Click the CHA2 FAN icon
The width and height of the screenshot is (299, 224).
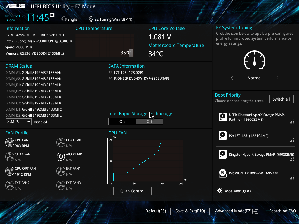click(x=10, y=157)
